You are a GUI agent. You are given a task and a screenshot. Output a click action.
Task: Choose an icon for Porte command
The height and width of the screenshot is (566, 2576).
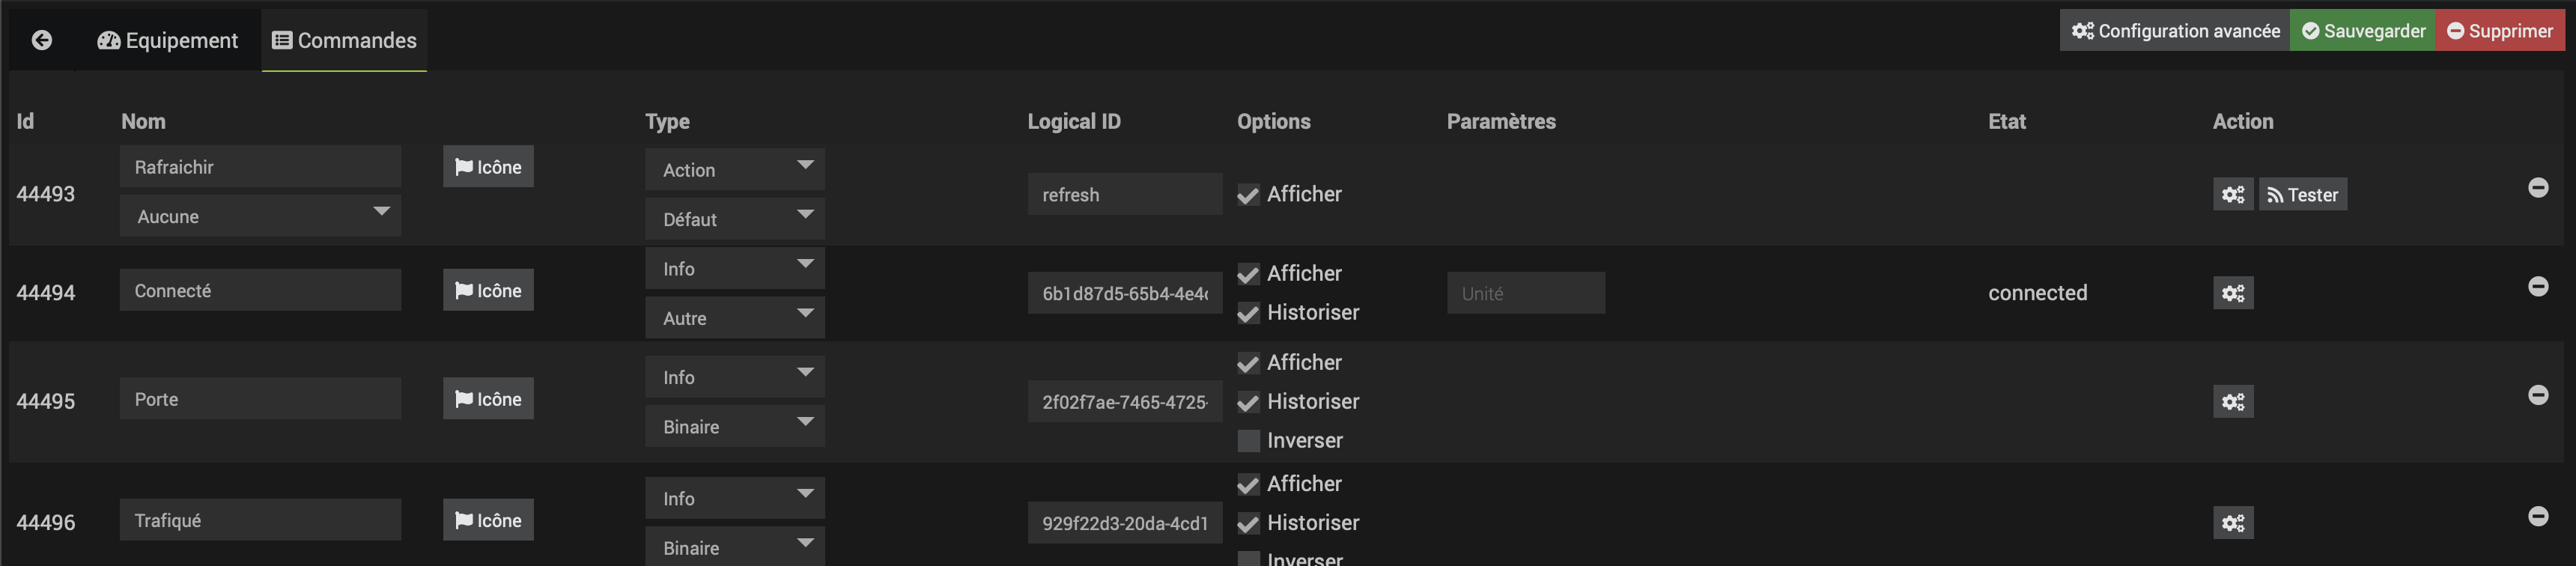(x=488, y=399)
